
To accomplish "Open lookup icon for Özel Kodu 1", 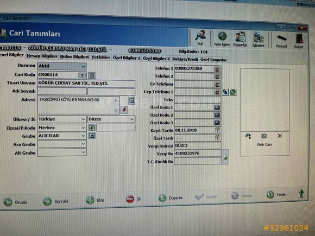I will (x=217, y=107).
